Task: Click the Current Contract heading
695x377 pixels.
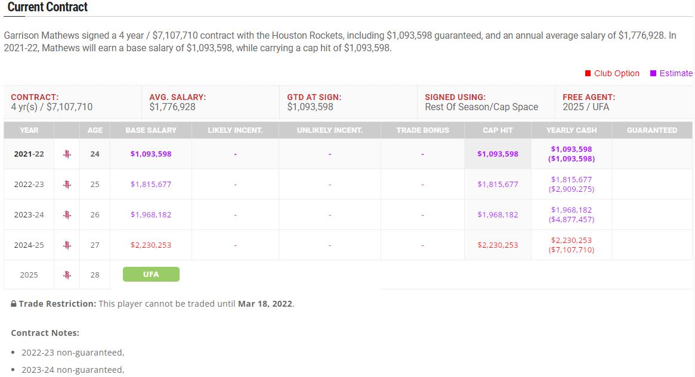Action: click(x=48, y=7)
